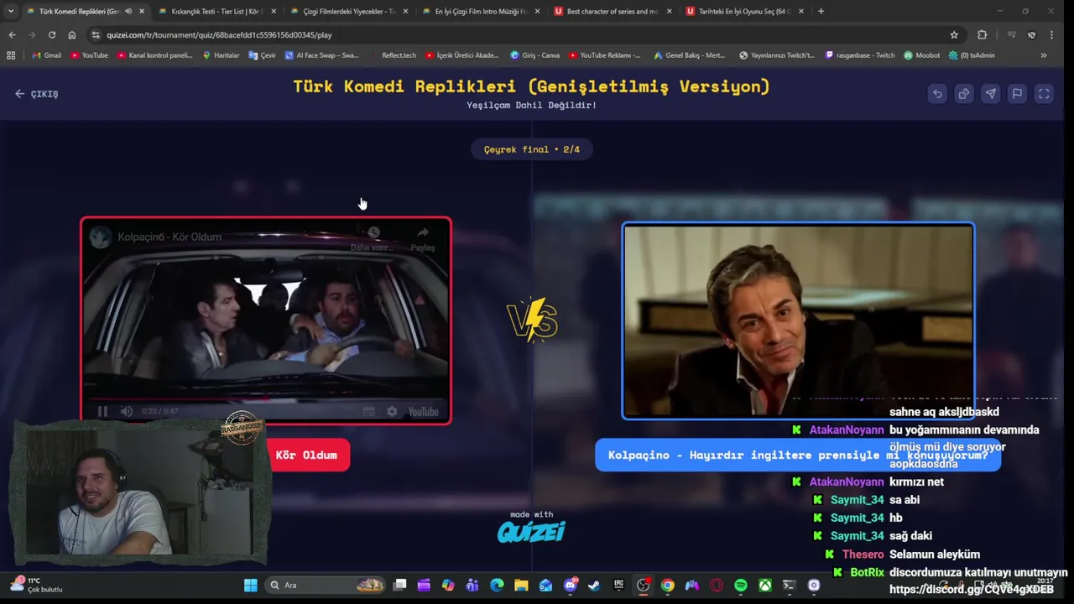Click the quiz report flag icon
The image size is (1074, 604).
click(x=1017, y=94)
